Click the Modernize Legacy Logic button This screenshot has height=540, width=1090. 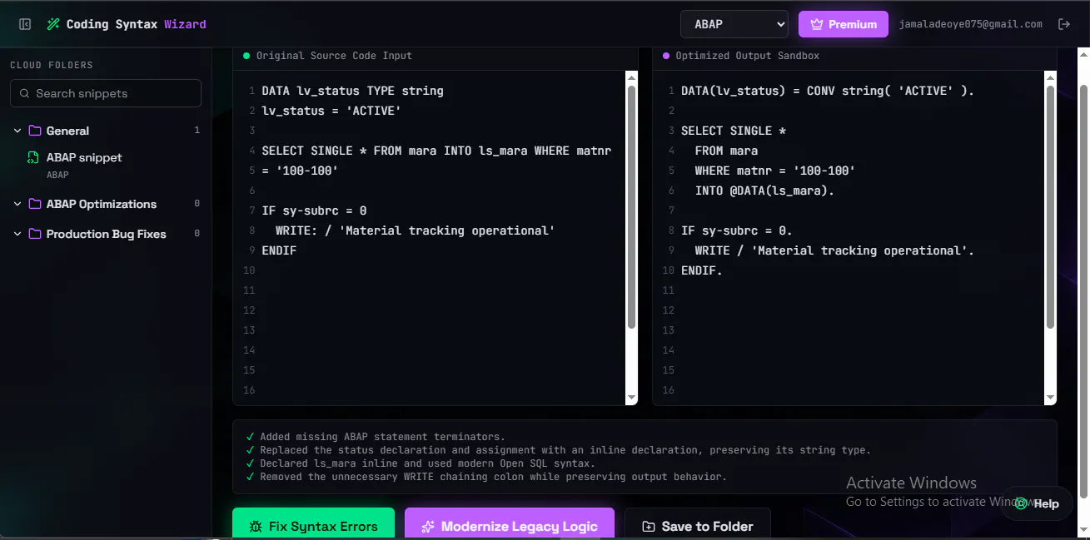click(510, 524)
